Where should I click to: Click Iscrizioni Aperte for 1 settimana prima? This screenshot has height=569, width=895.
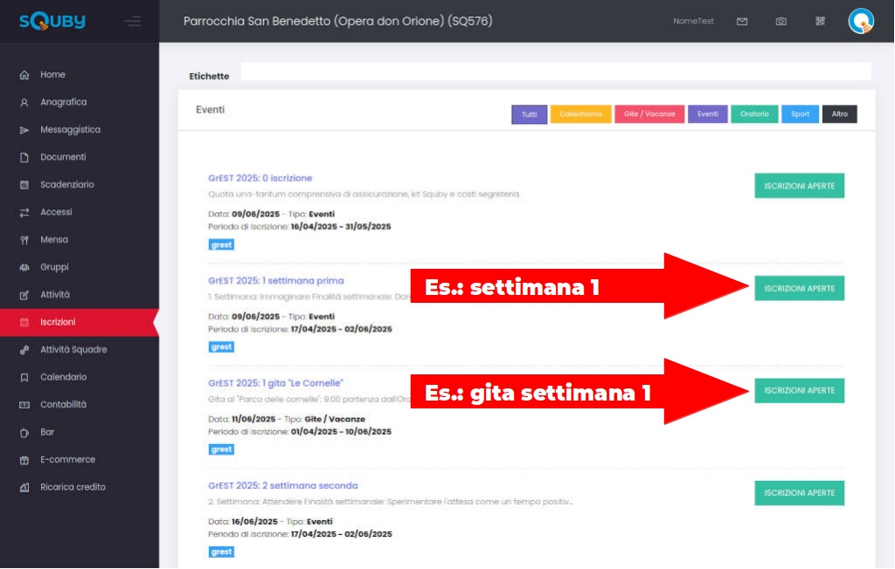click(799, 289)
